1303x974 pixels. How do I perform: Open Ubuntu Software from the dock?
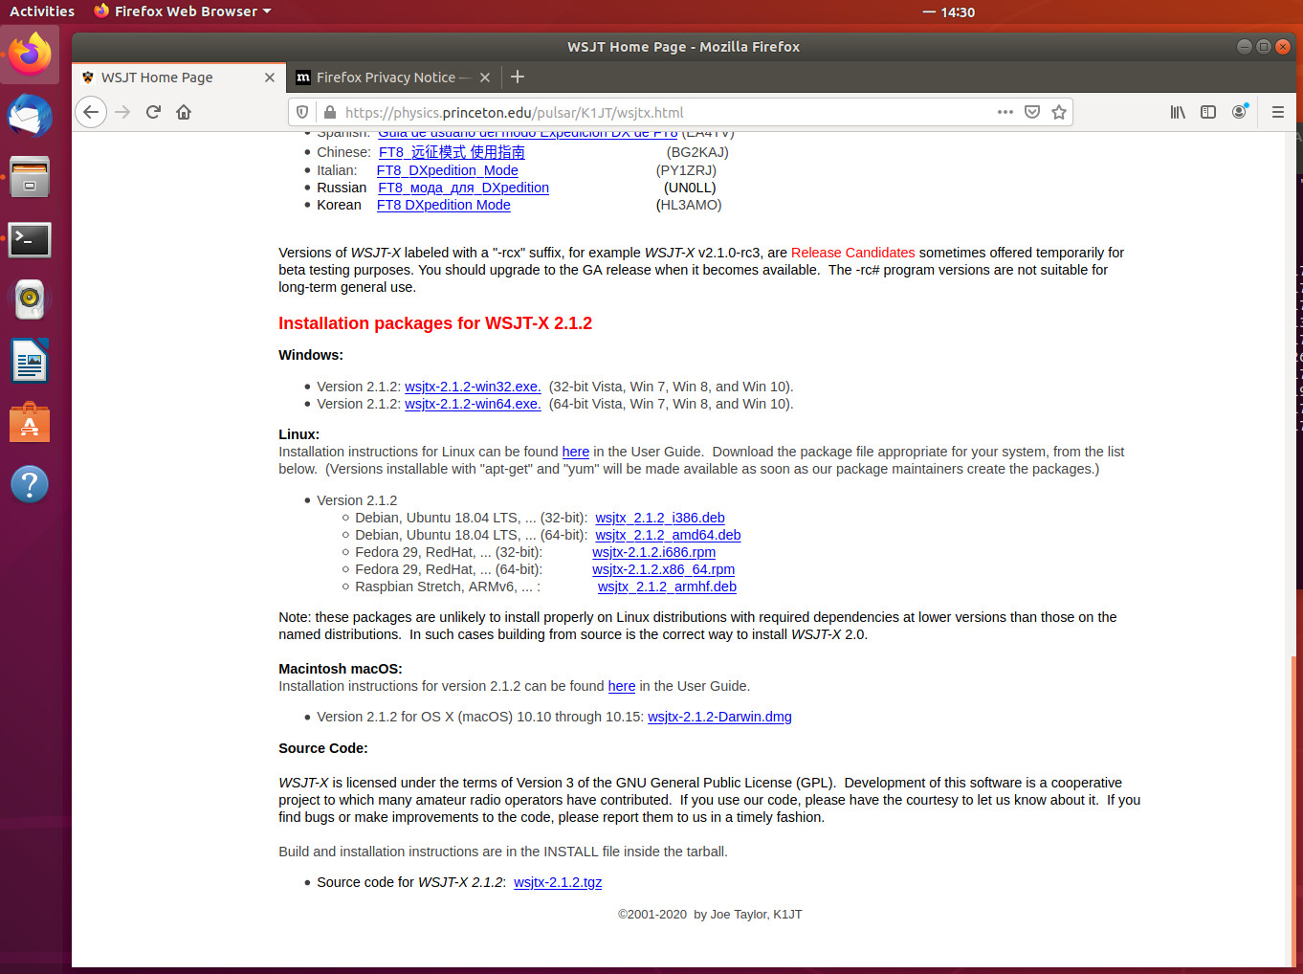tap(30, 423)
